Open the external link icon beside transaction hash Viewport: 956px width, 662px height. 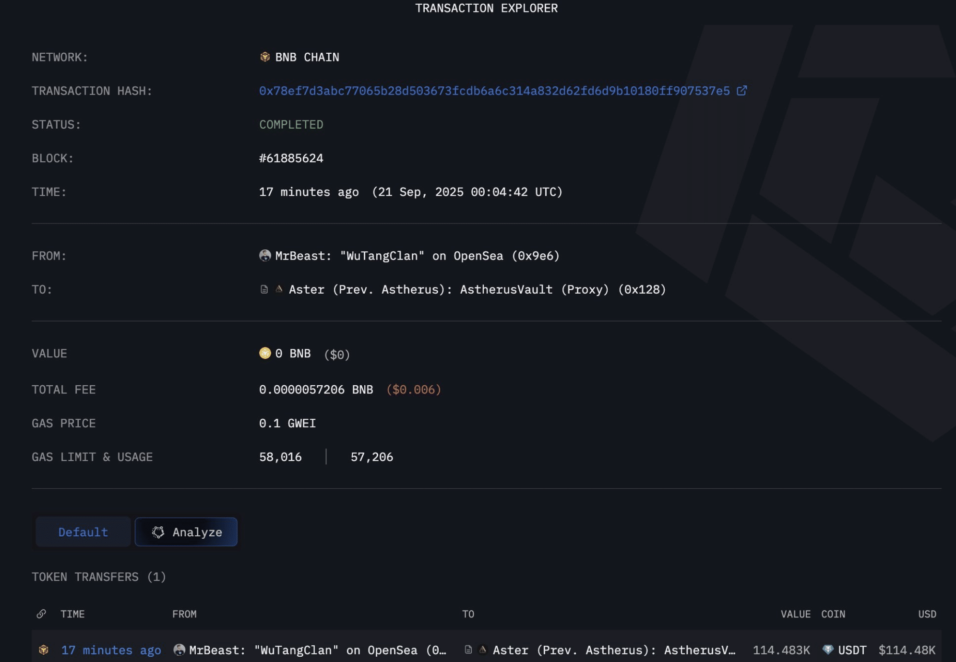741,90
